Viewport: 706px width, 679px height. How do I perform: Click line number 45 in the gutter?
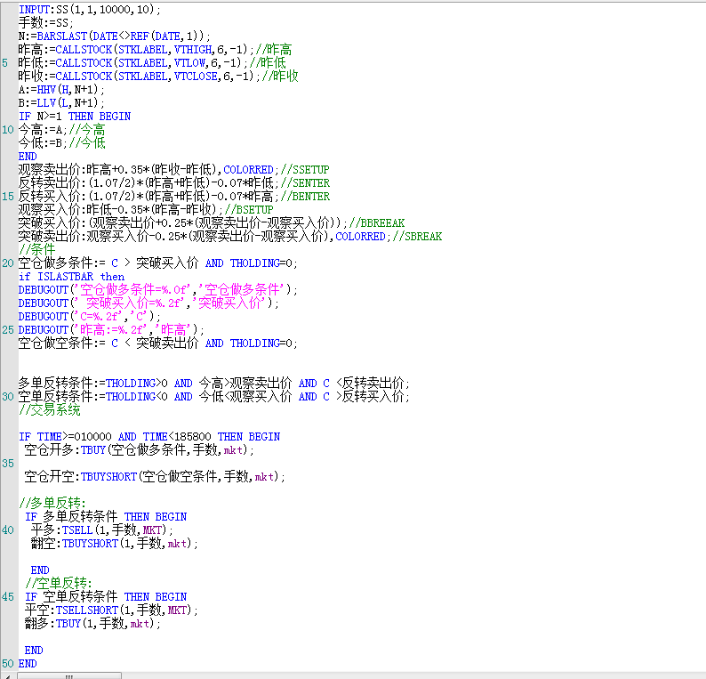pos(8,597)
